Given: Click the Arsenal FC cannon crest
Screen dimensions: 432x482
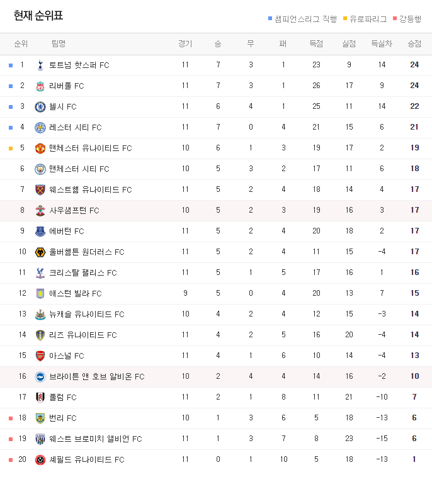Looking at the screenshot, I should pyautogui.click(x=40, y=356).
